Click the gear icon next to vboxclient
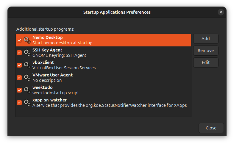 (x=27, y=65)
